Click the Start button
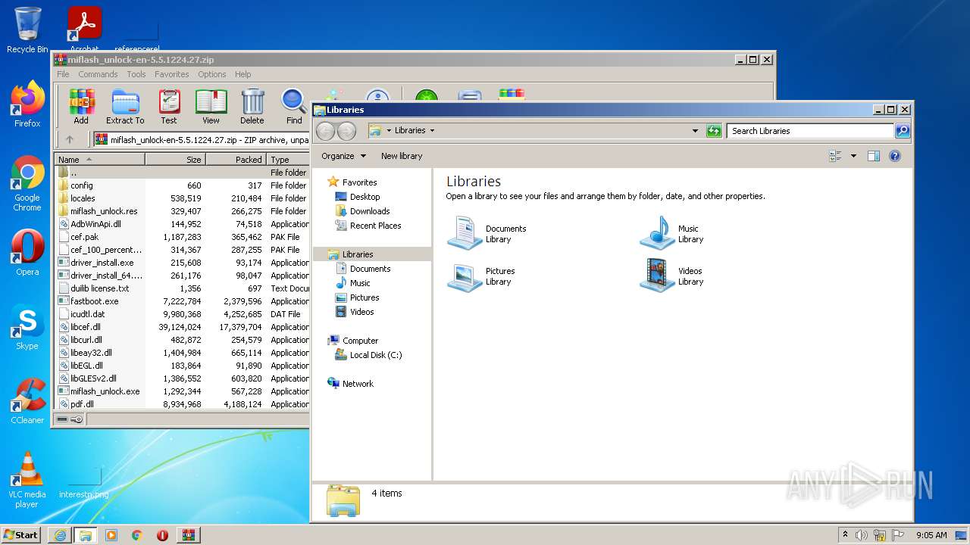Screen dimensions: 970x545 [21, 535]
